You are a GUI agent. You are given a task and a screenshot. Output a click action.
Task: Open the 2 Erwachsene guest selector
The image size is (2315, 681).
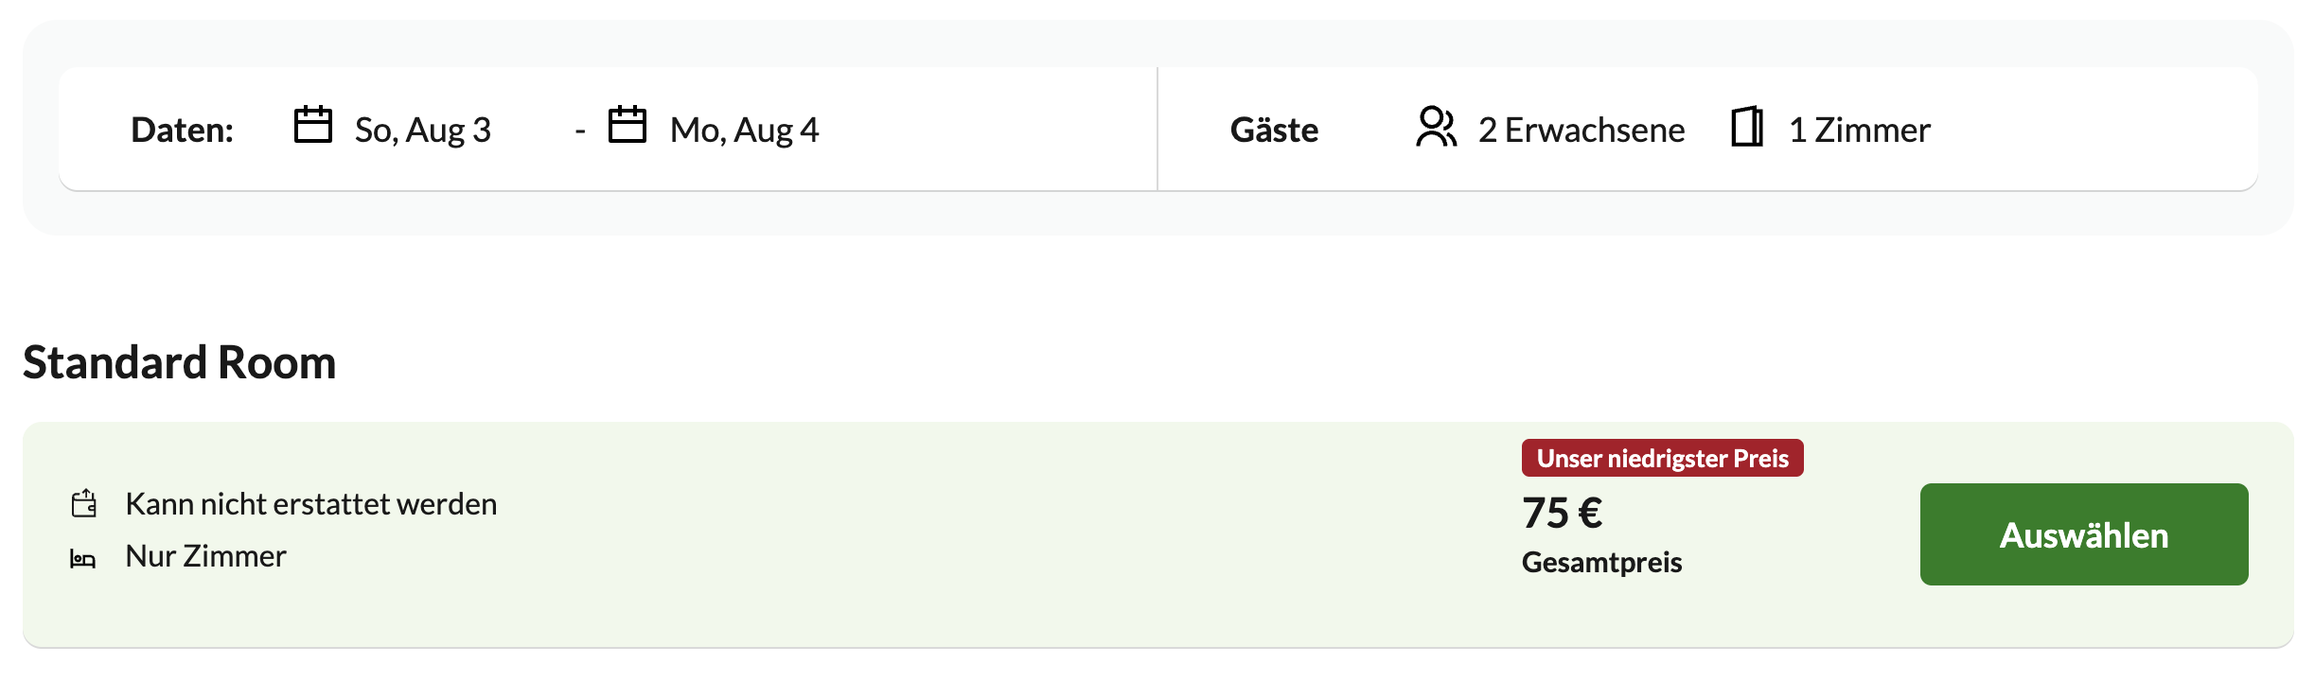1582,130
